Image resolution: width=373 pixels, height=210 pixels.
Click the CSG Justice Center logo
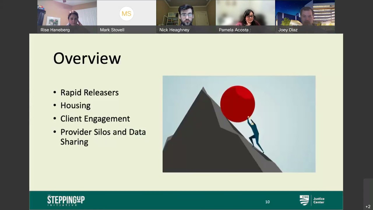pos(312,200)
